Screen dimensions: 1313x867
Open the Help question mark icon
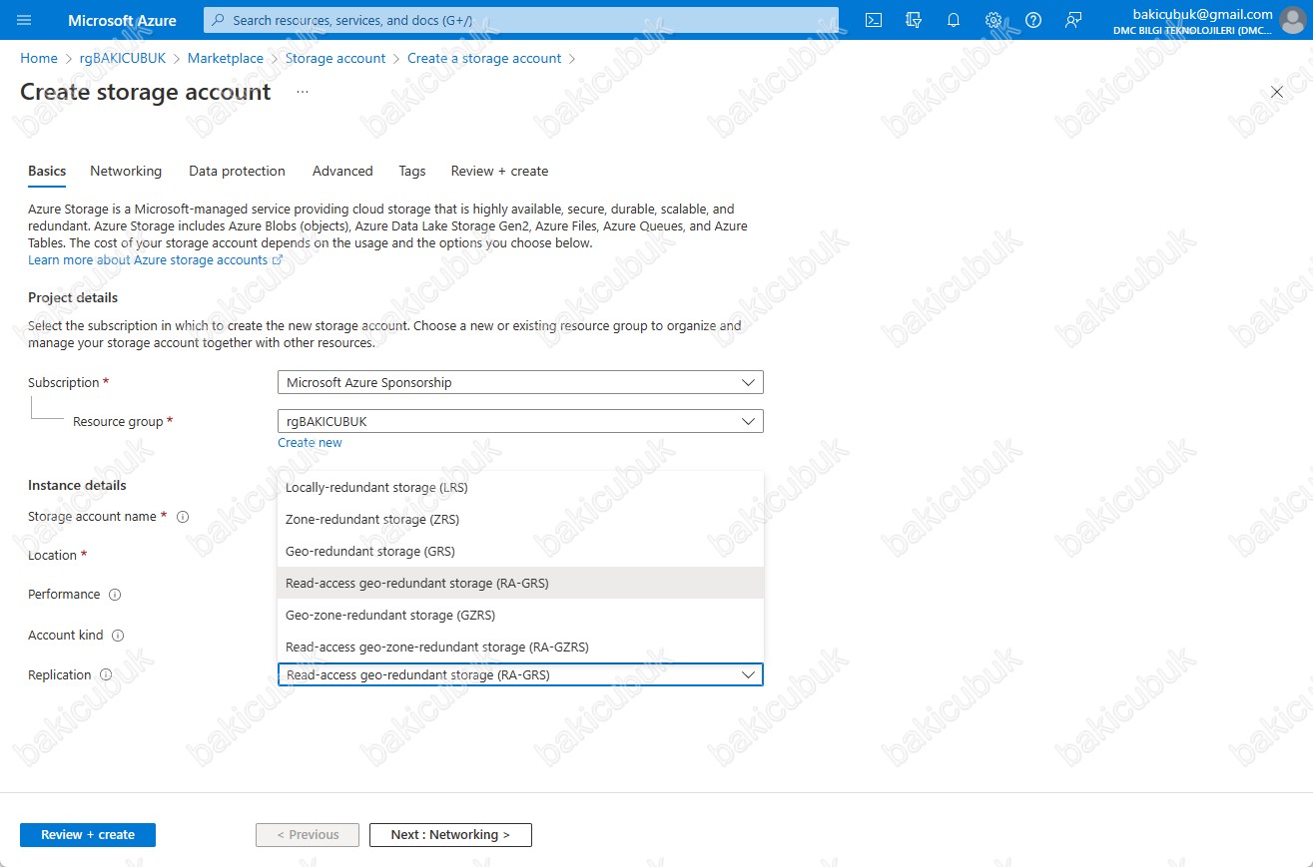pos(1033,20)
